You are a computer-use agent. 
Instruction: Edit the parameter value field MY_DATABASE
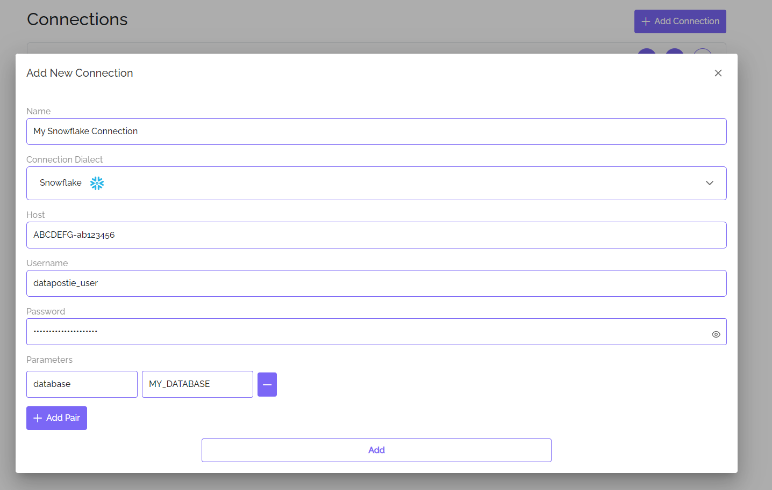point(197,384)
